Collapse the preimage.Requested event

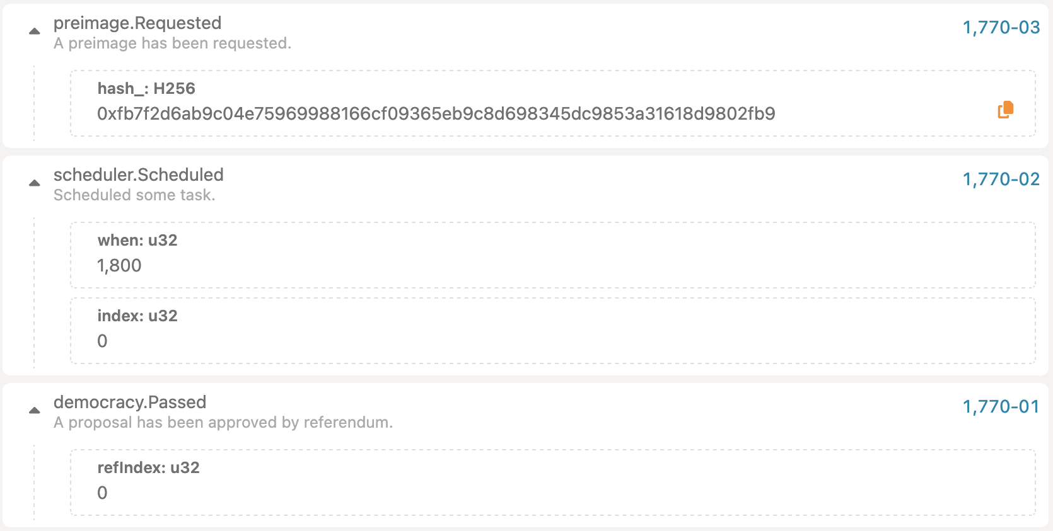pyautogui.click(x=35, y=31)
